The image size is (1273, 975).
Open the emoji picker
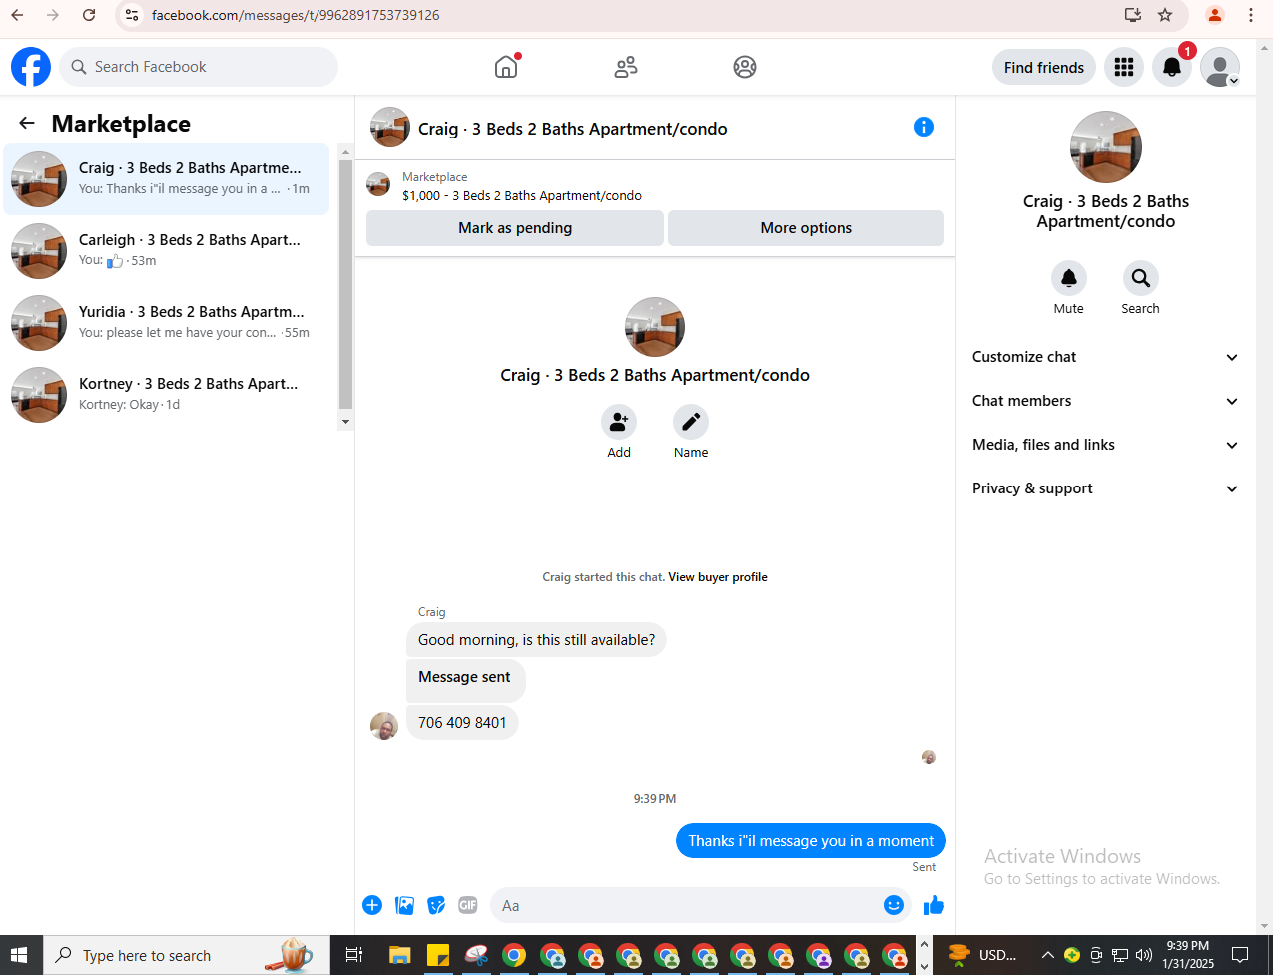point(894,905)
